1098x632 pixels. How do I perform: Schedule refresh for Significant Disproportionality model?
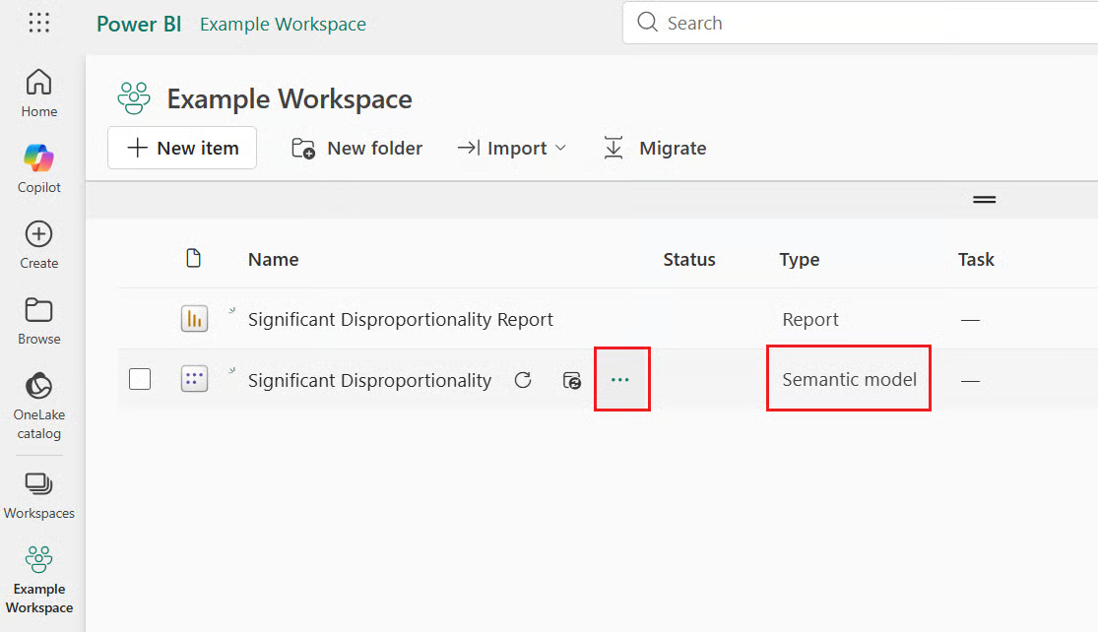pos(571,380)
